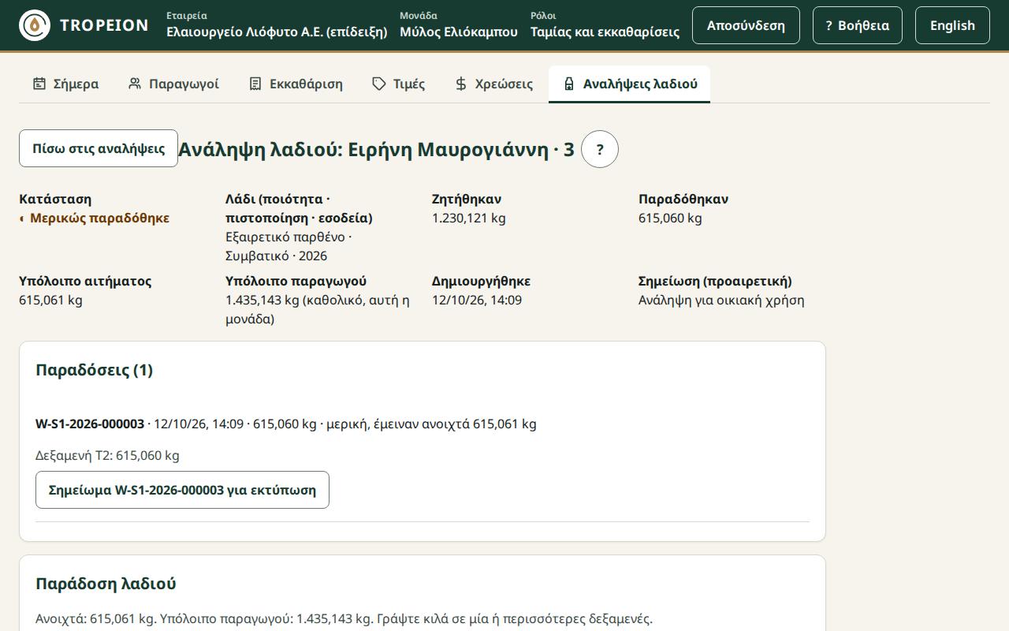Click the people icon of Παραγωγοί tab
The width and height of the screenshot is (1009, 631).
pos(135,84)
